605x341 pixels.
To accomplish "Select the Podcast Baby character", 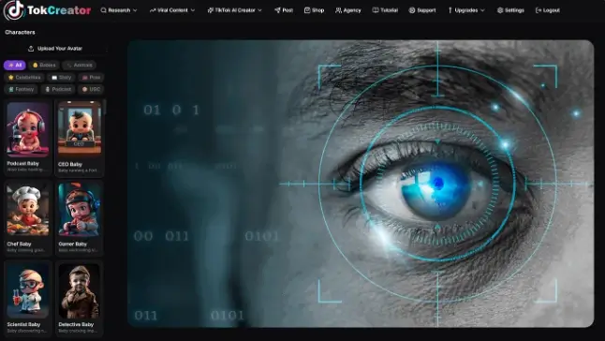I will pyautogui.click(x=27, y=138).
